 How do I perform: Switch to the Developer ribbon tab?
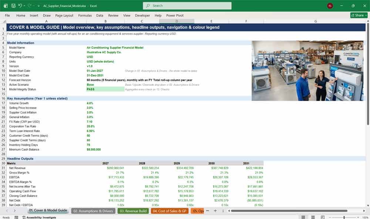(142, 15)
